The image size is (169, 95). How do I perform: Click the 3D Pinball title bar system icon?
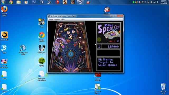pos(49,16)
